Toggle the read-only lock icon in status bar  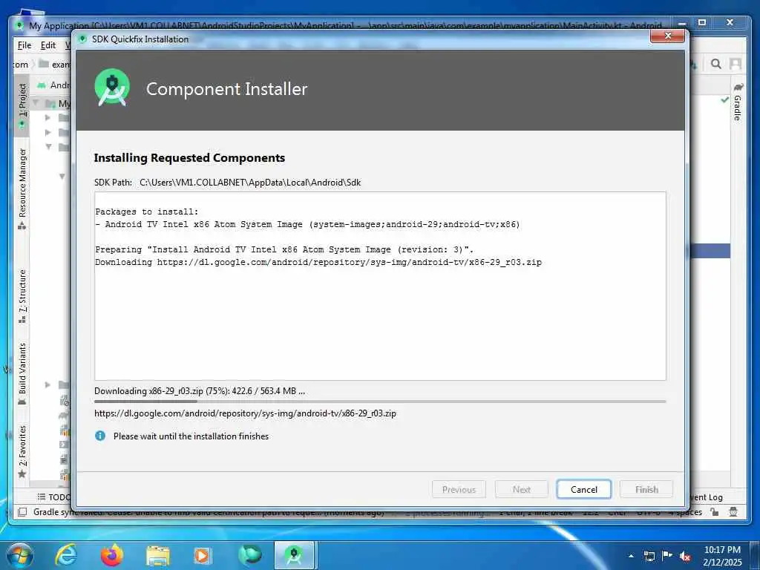coord(715,512)
